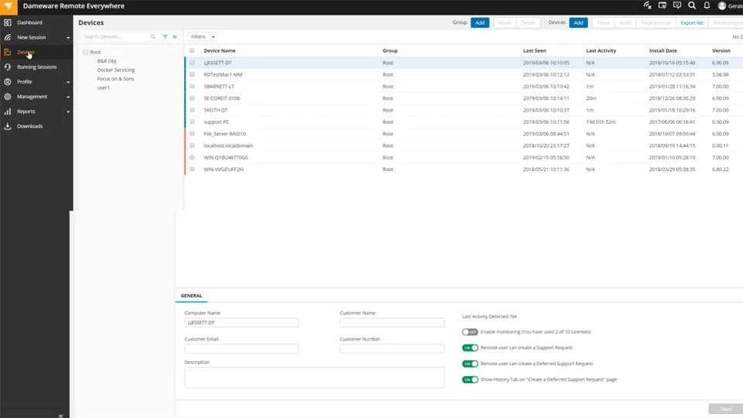Open Running Sessions menu item
This screenshot has width=743, height=418.
pyautogui.click(x=36, y=67)
